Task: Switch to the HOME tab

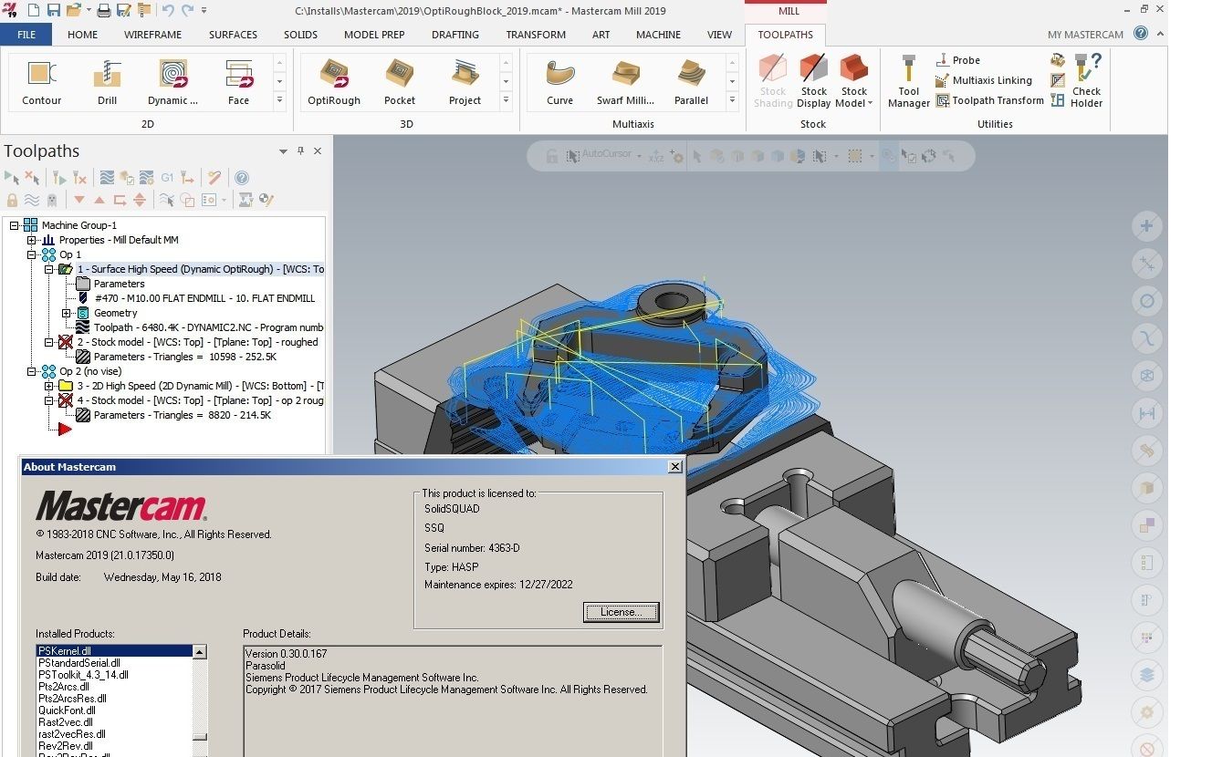Action: [82, 35]
